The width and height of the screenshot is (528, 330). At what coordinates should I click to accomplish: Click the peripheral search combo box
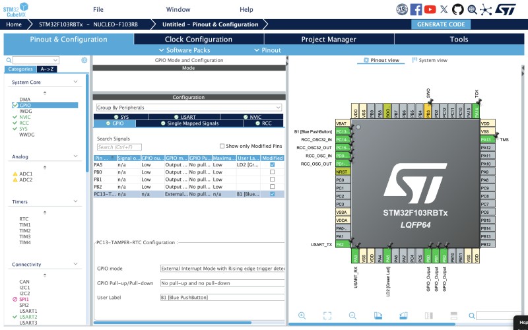coord(36,60)
